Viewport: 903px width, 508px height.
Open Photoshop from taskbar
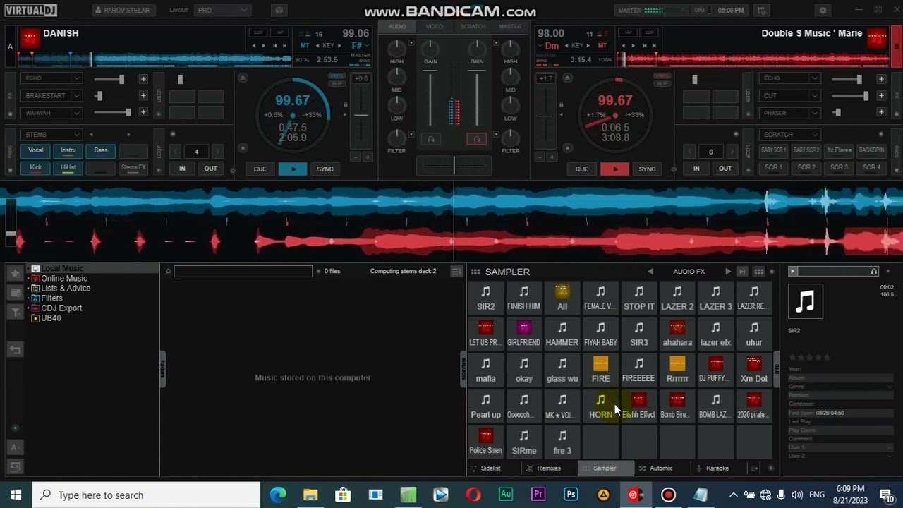pos(571,495)
